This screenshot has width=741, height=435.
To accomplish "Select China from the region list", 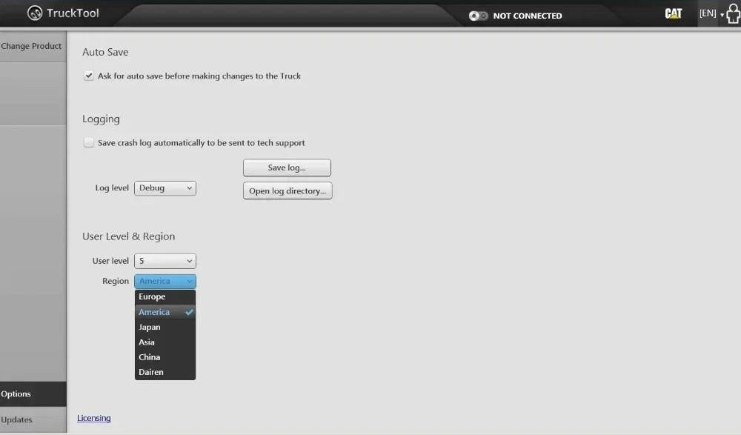I will tap(165, 357).
